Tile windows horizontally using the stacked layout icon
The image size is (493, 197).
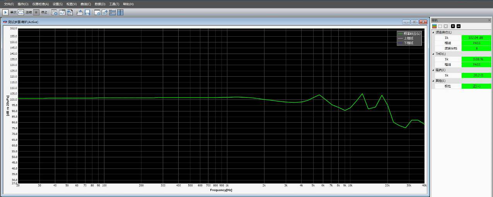coord(113,12)
